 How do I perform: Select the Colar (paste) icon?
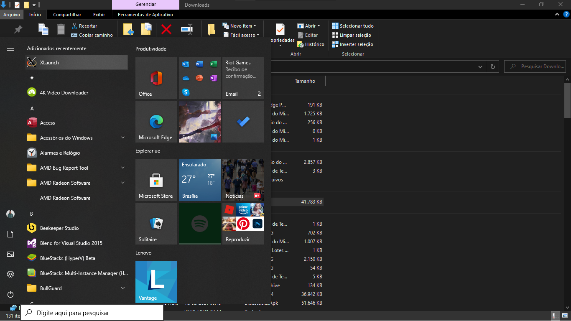[61, 29]
